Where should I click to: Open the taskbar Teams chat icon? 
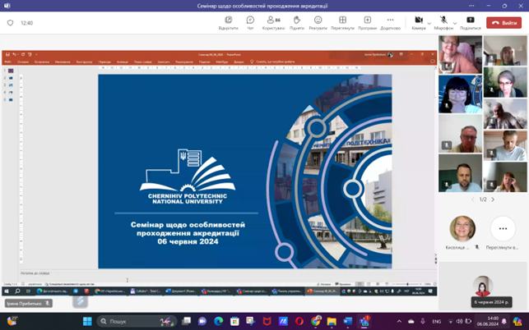tap(202, 321)
